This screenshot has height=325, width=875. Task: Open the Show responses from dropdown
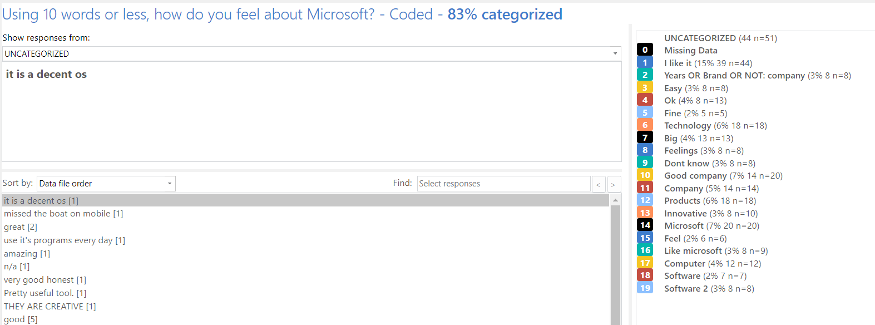click(312, 53)
